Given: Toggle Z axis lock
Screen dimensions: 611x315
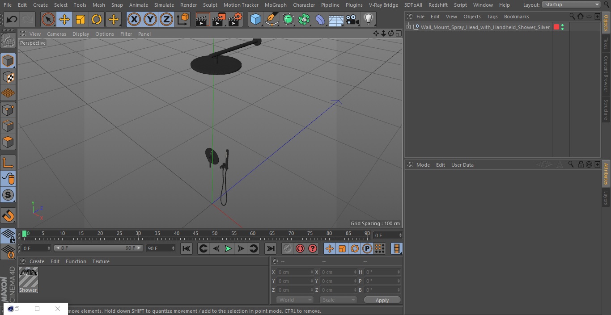Looking at the screenshot, I should click(x=166, y=19).
